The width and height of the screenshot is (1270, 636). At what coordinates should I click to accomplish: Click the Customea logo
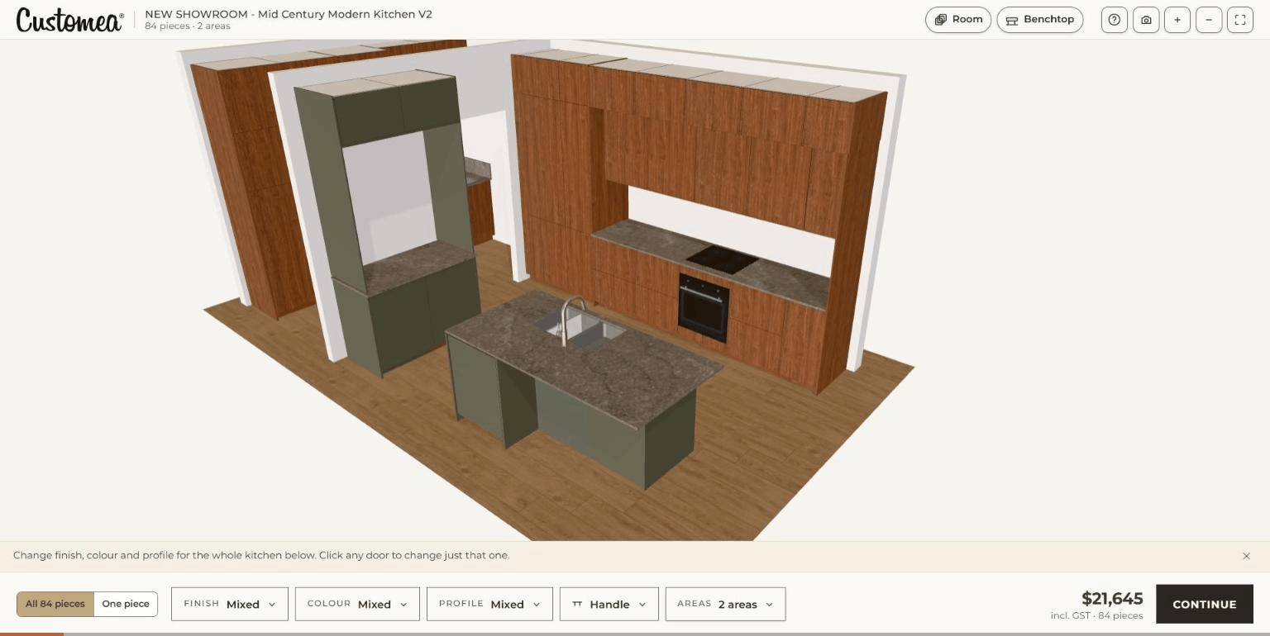point(69,20)
